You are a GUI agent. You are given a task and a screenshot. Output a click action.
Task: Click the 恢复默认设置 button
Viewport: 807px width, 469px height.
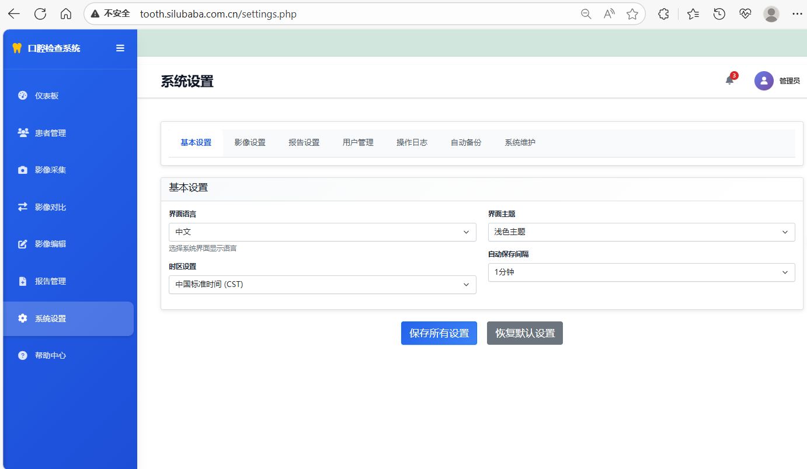tap(524, 333)
